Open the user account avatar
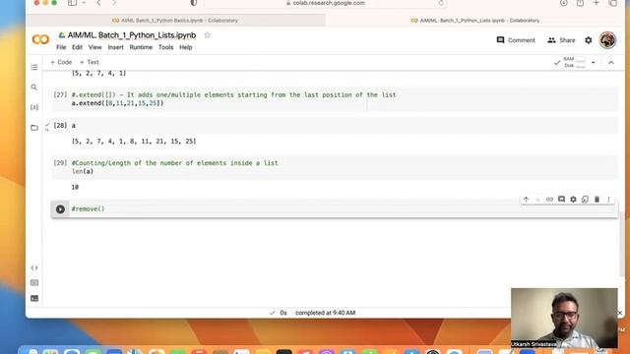Viewport: 630px width, 354px height. click(x=607, y=40)
